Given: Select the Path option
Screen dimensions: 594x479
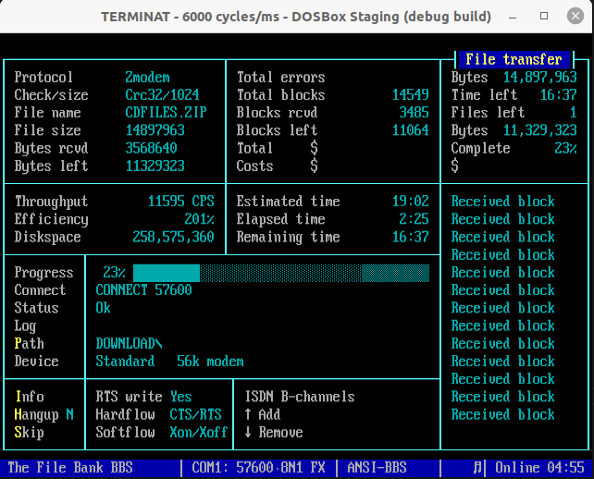Looking at the screenshot, I should tap(30, 343).
